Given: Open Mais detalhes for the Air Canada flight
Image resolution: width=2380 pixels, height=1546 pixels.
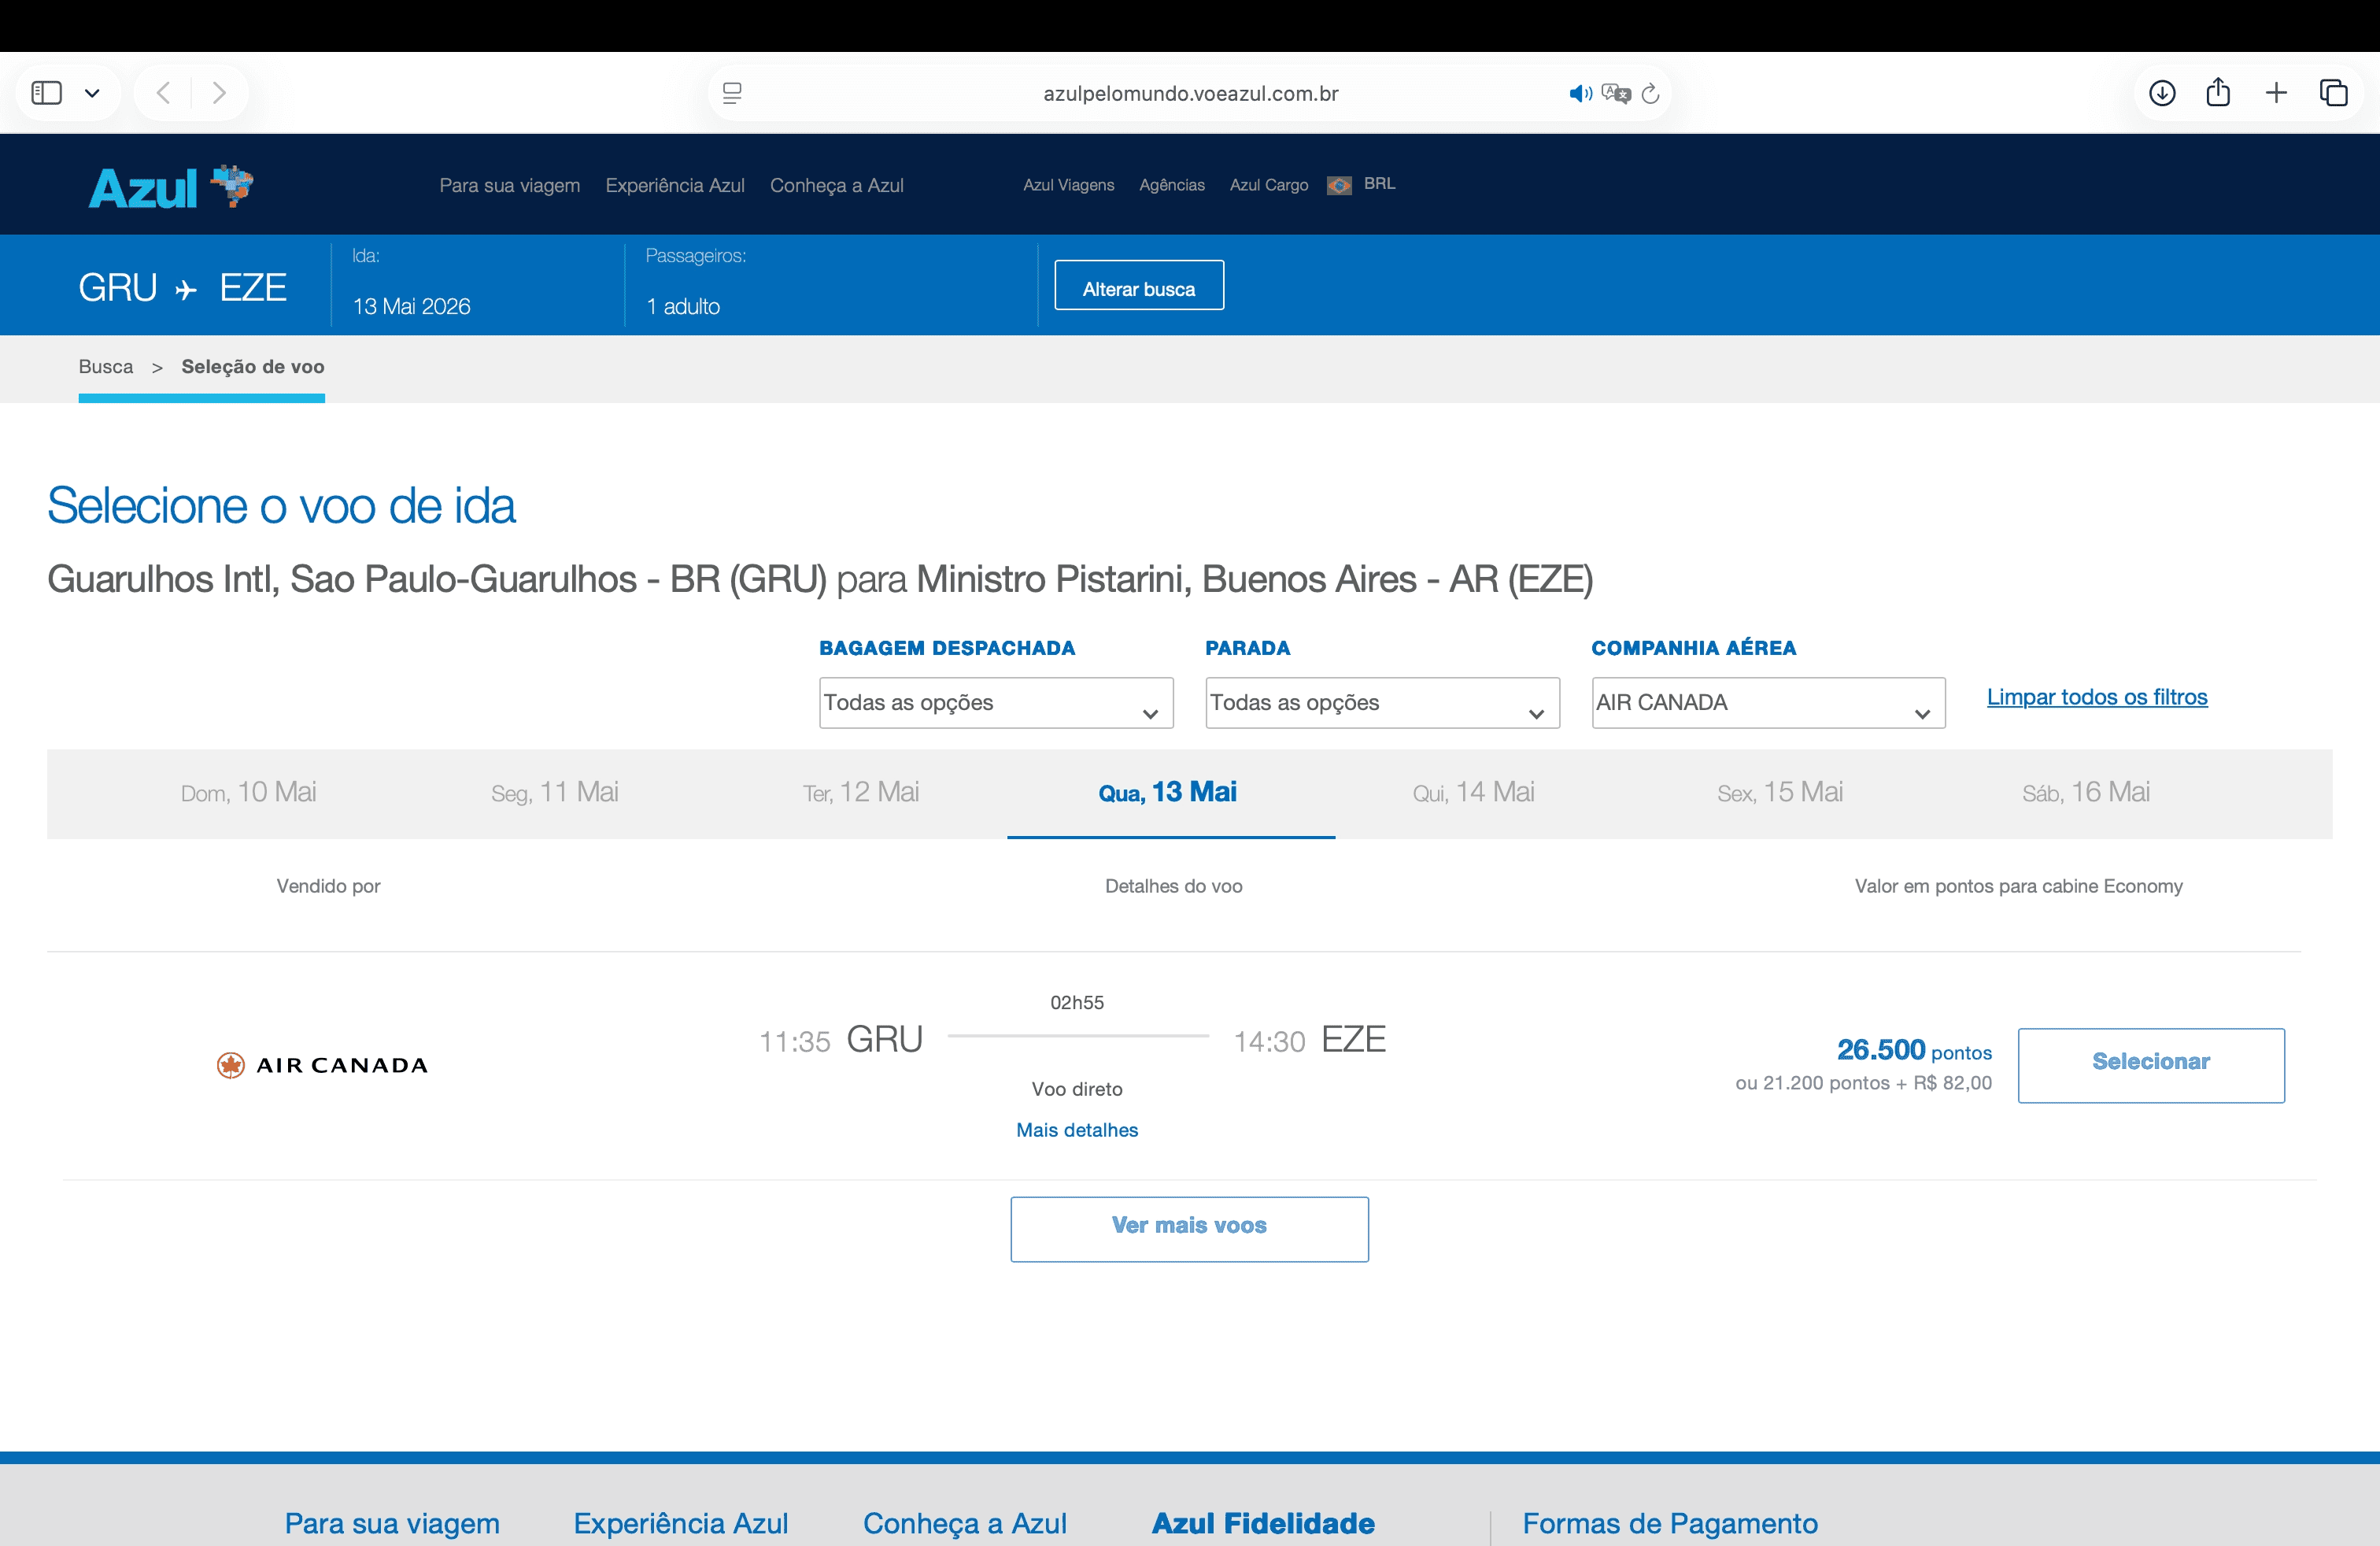Looking at the screenshot, I should [x=1077, y=1130].
